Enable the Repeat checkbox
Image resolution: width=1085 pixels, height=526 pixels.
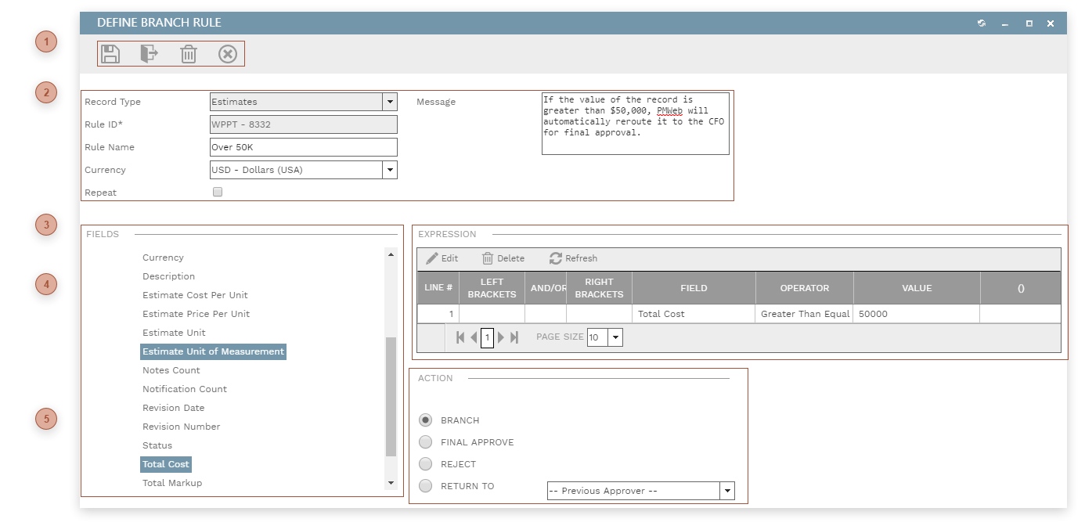click(x=217, y=192)
